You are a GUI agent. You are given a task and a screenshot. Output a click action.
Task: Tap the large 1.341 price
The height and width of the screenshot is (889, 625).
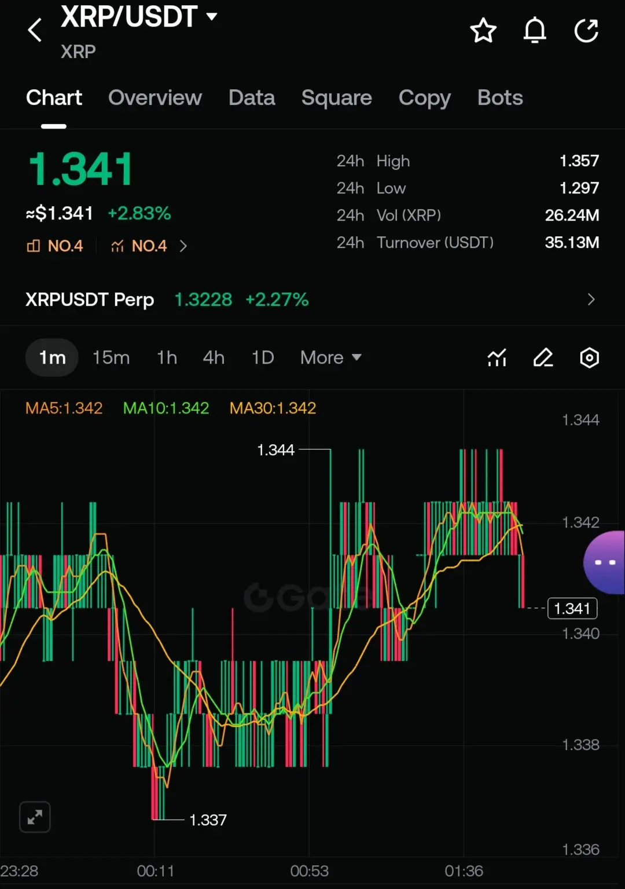coord(80,170)
